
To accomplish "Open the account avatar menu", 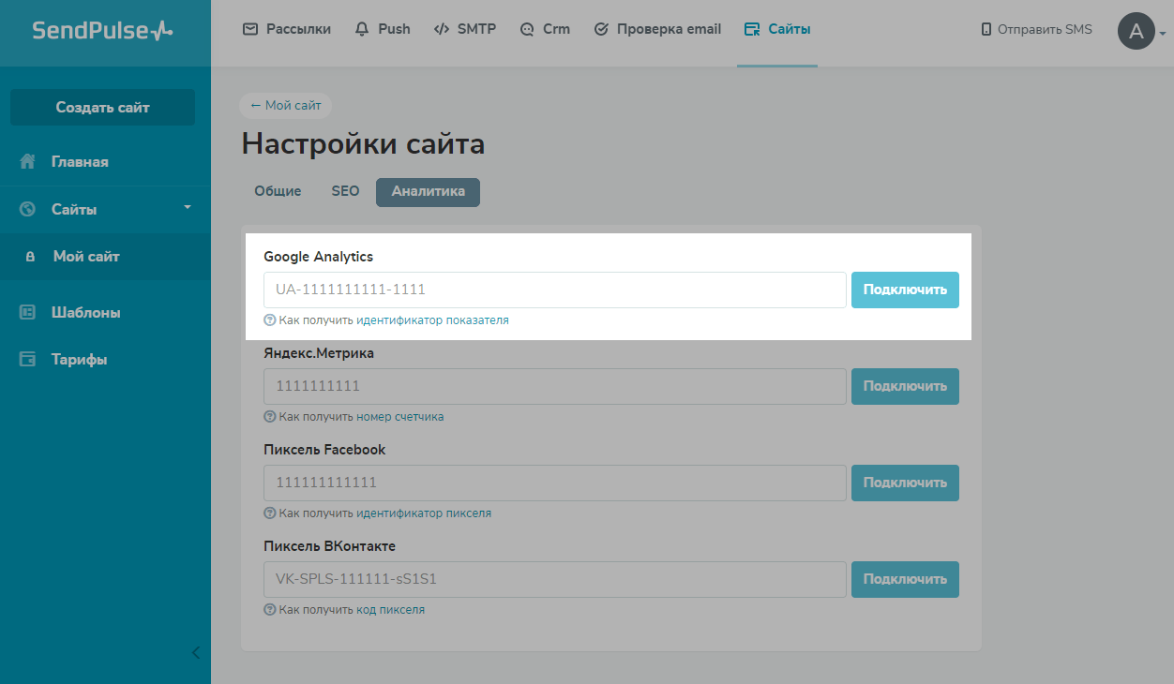I will 1137,32.
